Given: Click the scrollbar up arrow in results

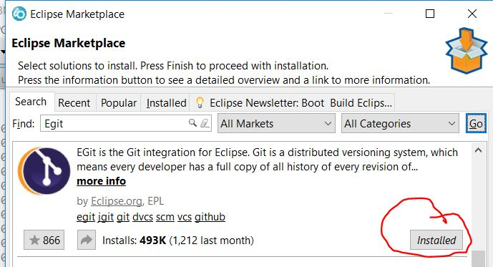Looking at the screenshot, I should pos(478,150).
